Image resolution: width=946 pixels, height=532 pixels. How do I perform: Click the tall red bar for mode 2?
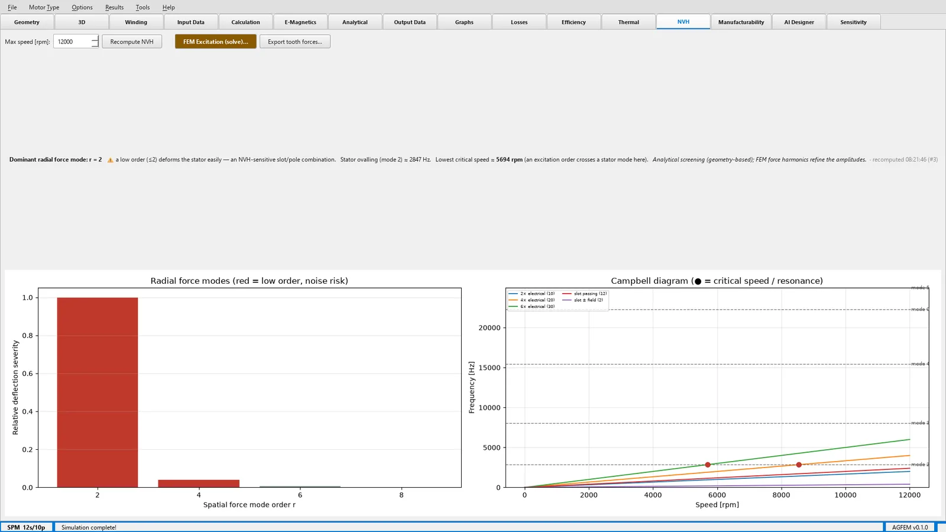[98, 392]
